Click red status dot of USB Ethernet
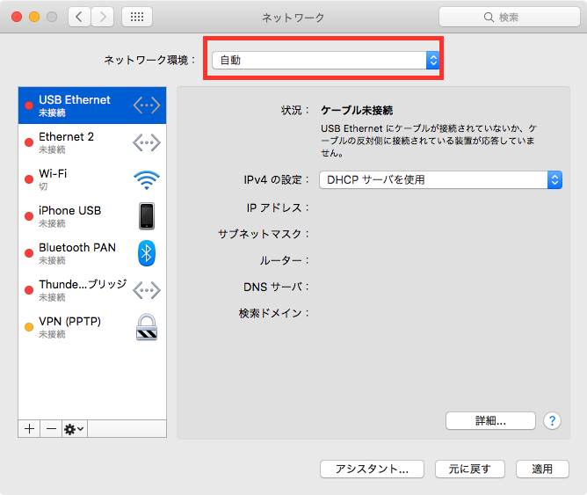587x495 pixels. (x=29, y=106)
